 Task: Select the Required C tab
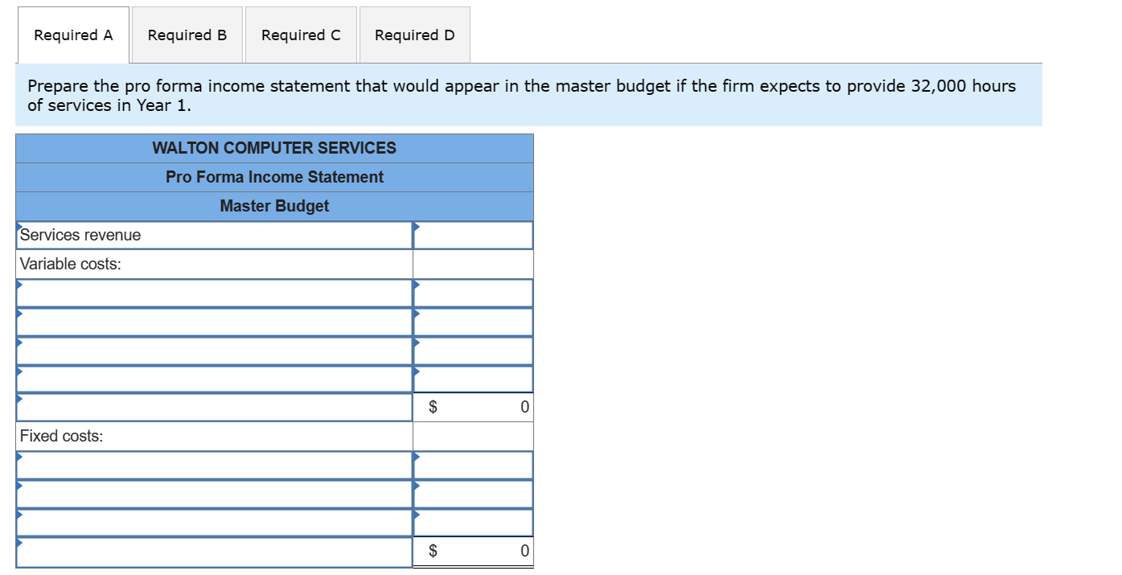click(301, 35)
